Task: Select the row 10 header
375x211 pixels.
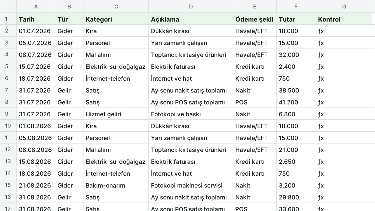Action: (8, 126)
